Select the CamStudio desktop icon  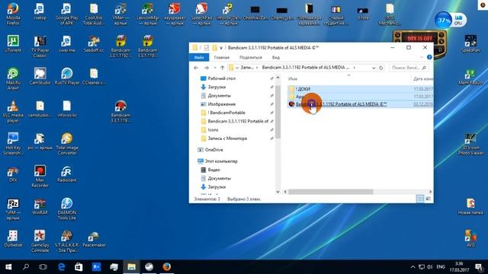pyautogui.click(x=40, y=76)
